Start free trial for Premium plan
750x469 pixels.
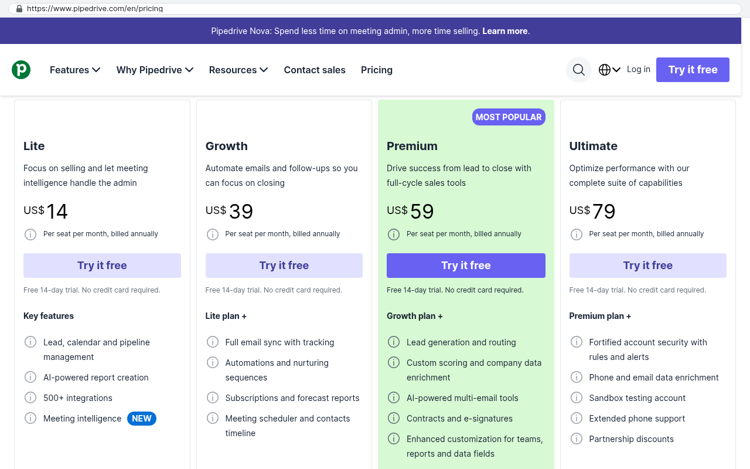[466, 266]
